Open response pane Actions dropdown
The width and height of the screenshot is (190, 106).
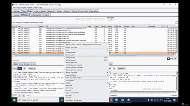pyautogui.click(x=121, y=69)
